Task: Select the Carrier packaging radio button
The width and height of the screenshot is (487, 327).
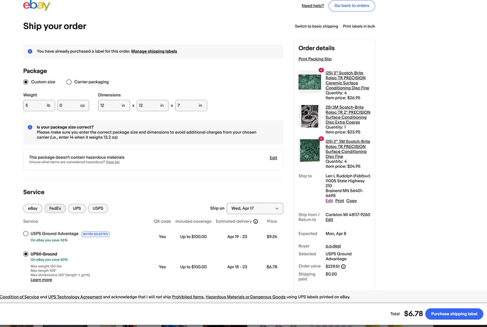Action: pyautogui.click(x=69, y=82)
